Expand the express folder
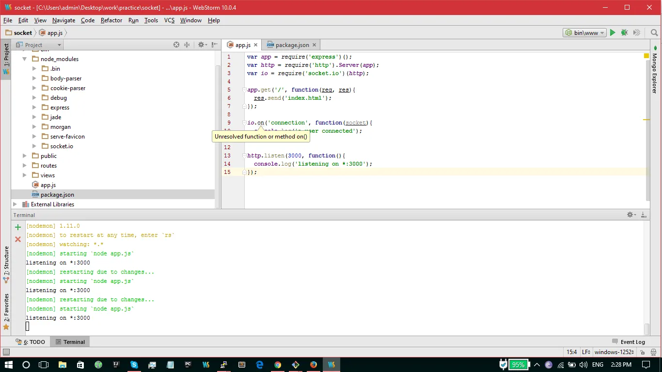This screenshot has height=372, width=662. coord(34,108)
